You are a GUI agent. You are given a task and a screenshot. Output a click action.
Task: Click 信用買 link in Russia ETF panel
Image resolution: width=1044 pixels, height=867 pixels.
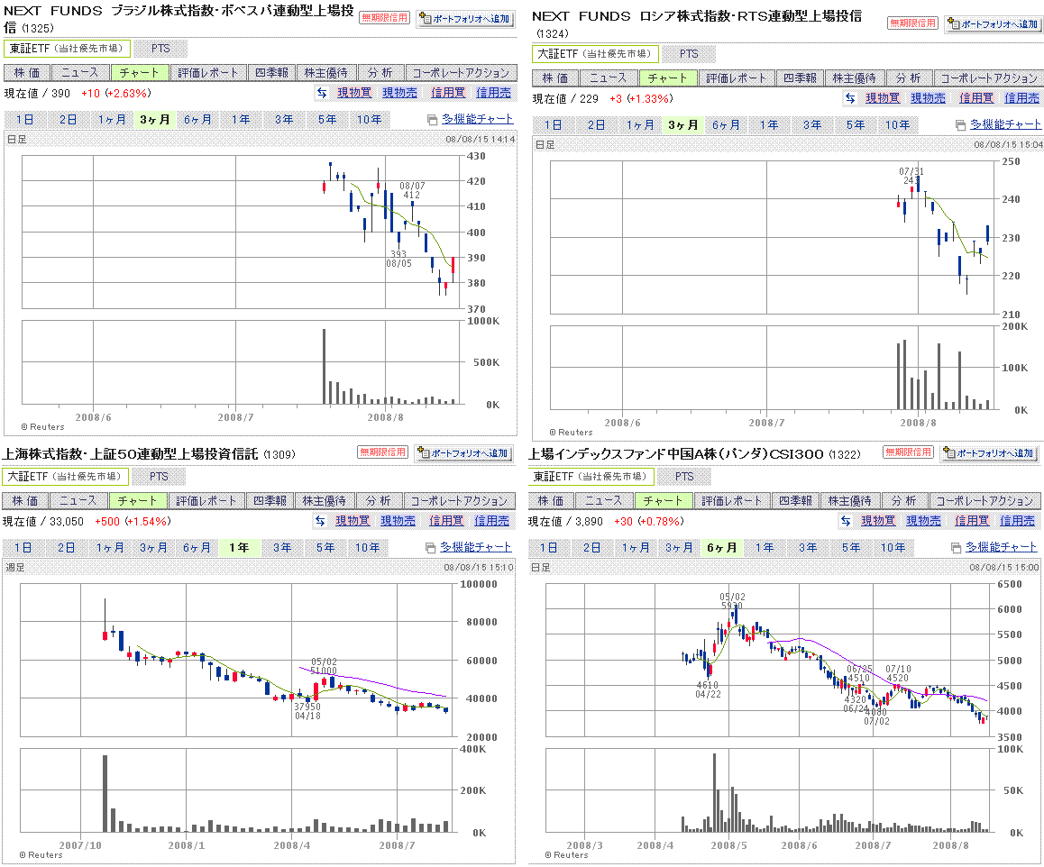point(976,98)
